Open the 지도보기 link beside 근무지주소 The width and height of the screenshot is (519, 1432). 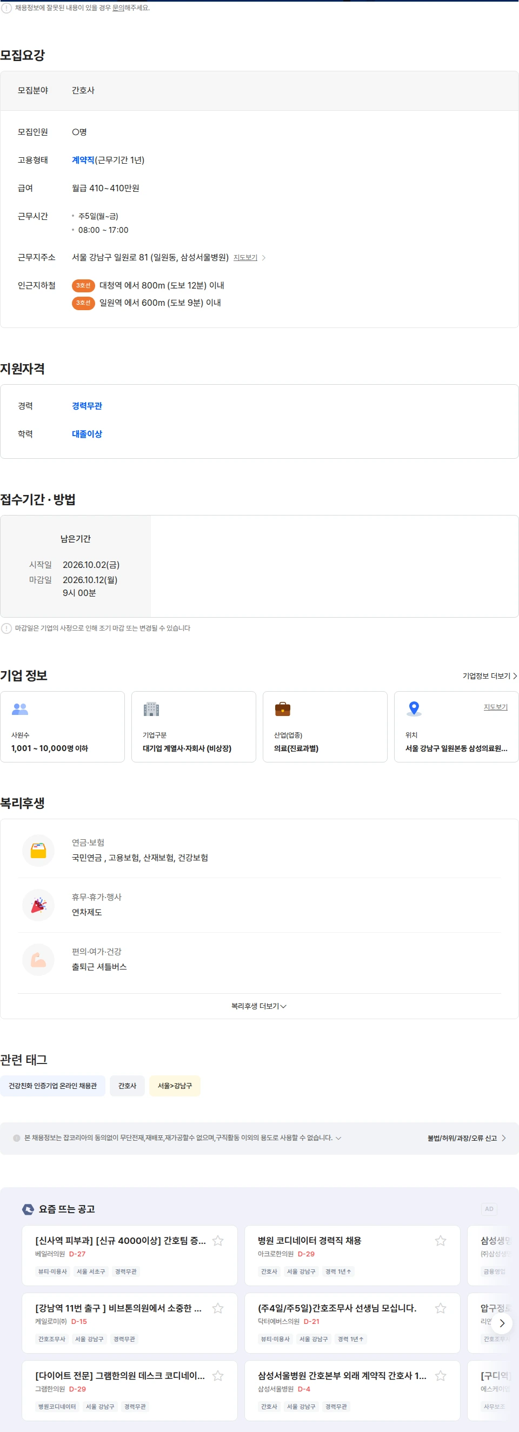click(x=245, y=257)
